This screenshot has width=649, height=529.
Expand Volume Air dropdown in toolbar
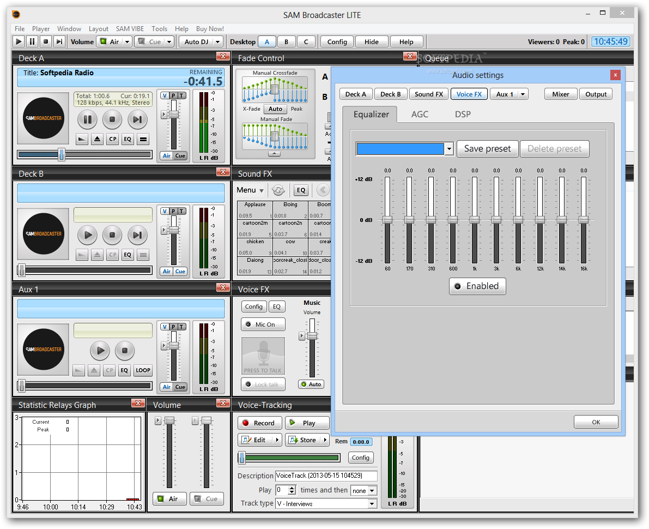coord(128,42)
